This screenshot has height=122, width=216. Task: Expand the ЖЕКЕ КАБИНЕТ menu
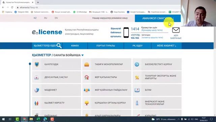[x=166, y=46]
